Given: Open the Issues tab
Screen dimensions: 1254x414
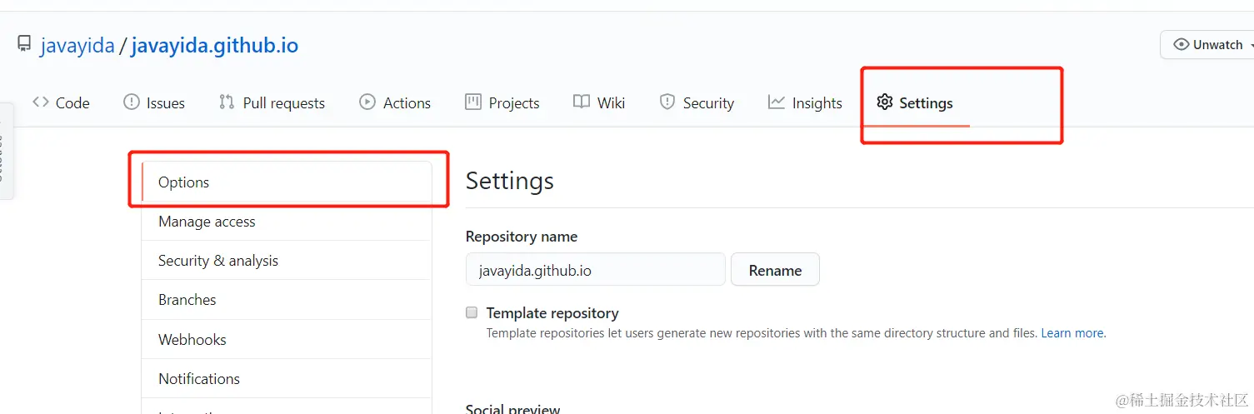Looking at the screenshot, I should click(154, 102).
